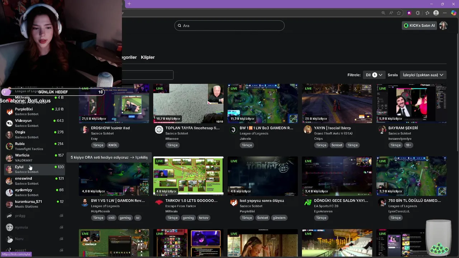This screenshot has height=258, width=459.
Task: Open a new browser tab with plus icon
Action: point(129,4)
